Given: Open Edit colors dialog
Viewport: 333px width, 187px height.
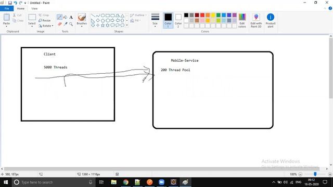Looking at the screenshot, I should coord(242,20).
